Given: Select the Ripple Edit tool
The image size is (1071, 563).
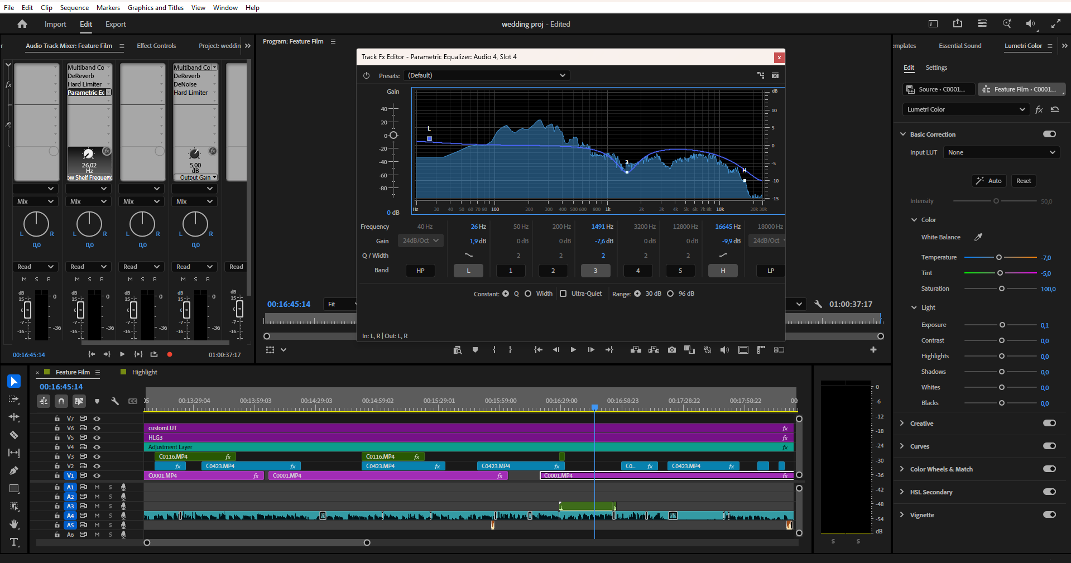Looking at the screenshot, I should pyautogui.click(x=14, y=417).
